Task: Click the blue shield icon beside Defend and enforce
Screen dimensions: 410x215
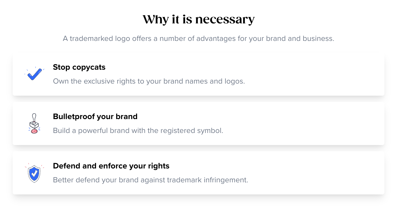Action: [x=34, y=173]
